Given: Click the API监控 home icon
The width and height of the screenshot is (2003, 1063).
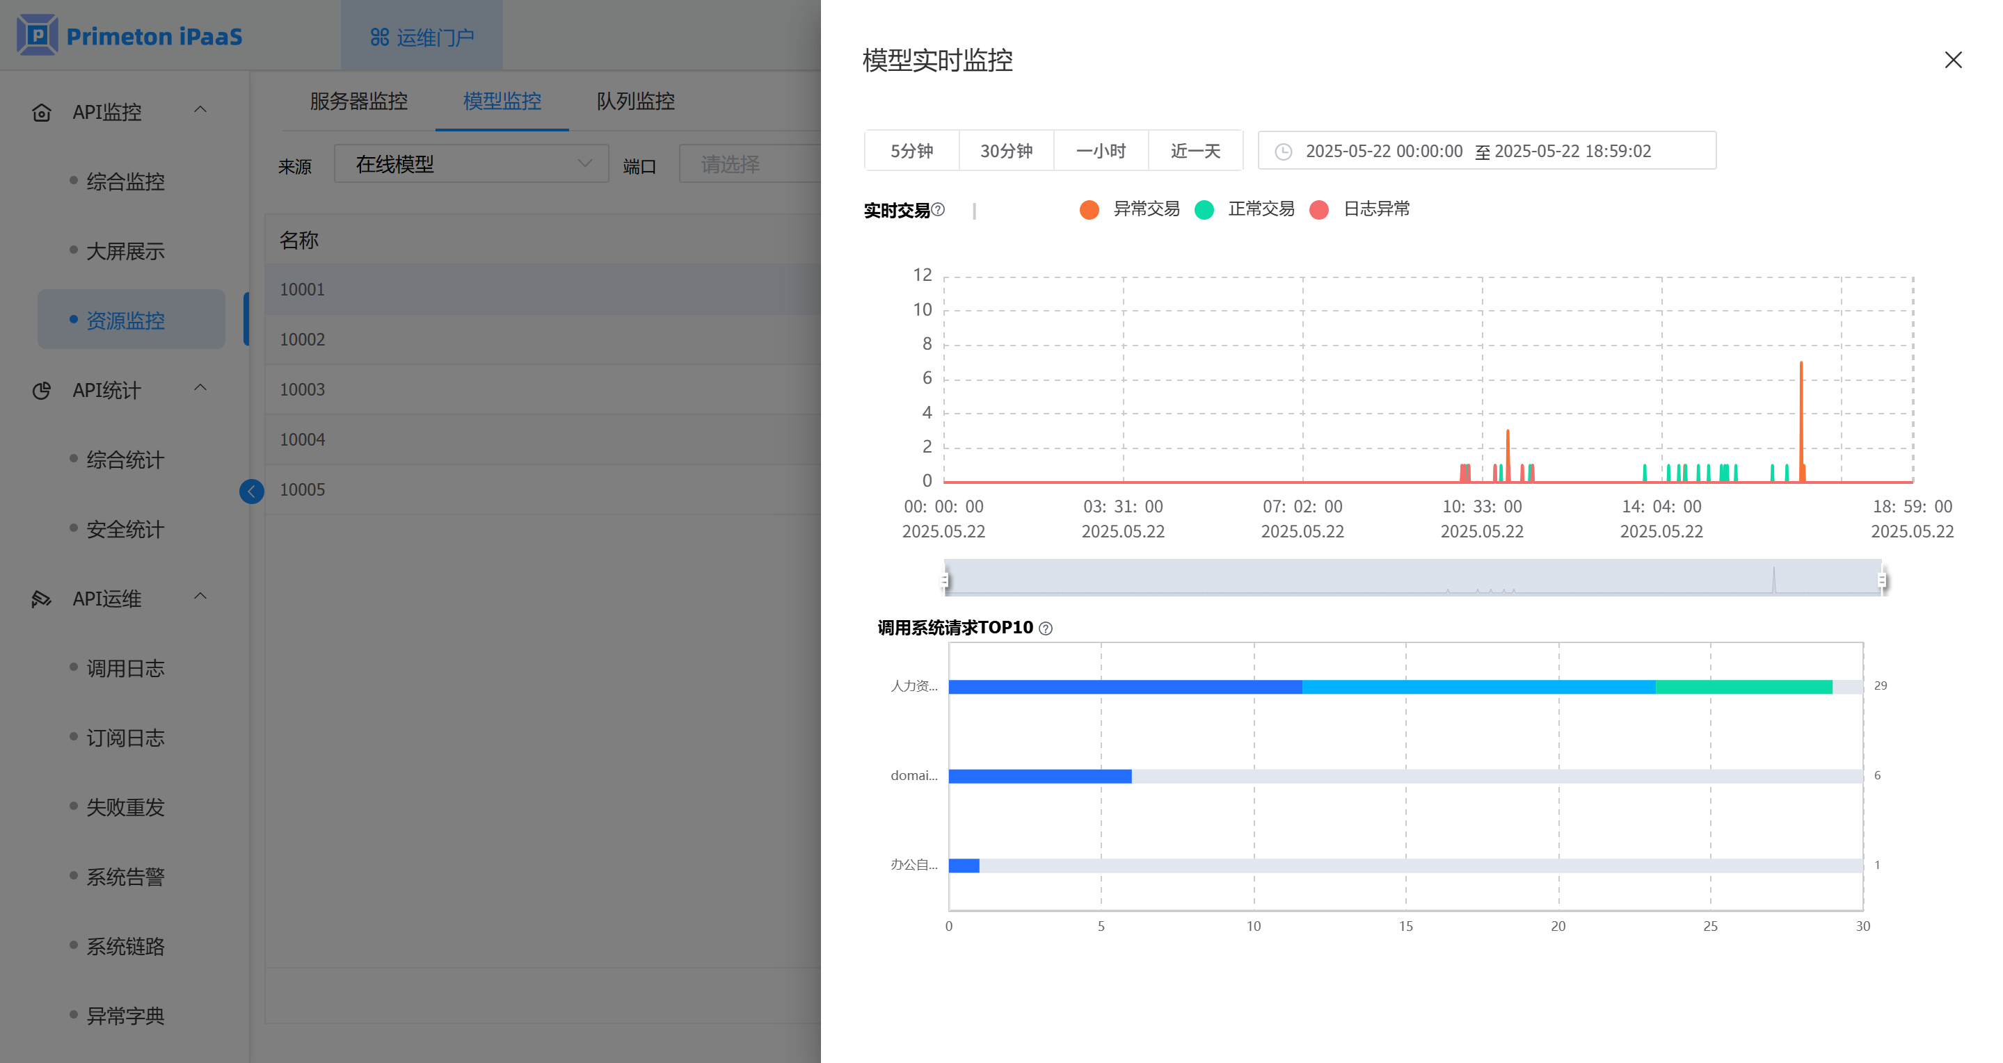Looking at the screenshot, I should (41, 113).
